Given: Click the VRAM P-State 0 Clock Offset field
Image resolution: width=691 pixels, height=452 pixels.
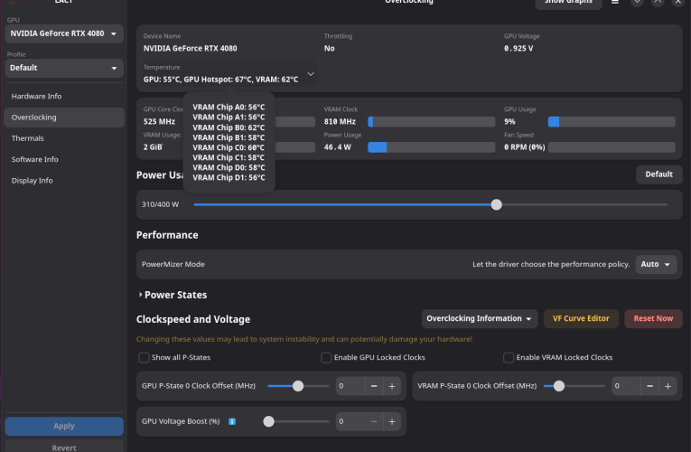Looking at the screenshot, I should click(626, 386).
